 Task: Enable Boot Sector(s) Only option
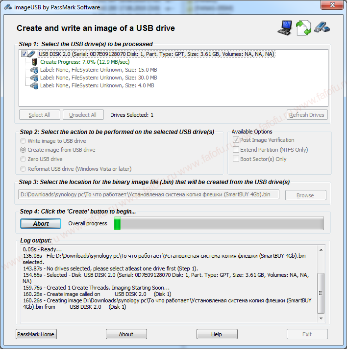pos(236,159)
